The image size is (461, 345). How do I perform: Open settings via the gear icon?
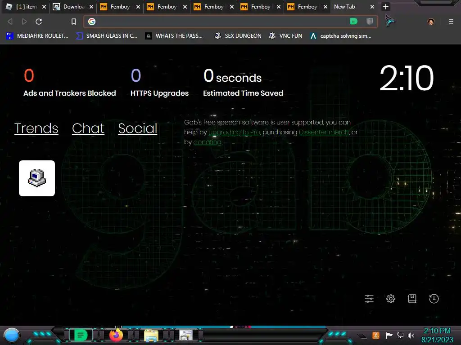(390, 299)
